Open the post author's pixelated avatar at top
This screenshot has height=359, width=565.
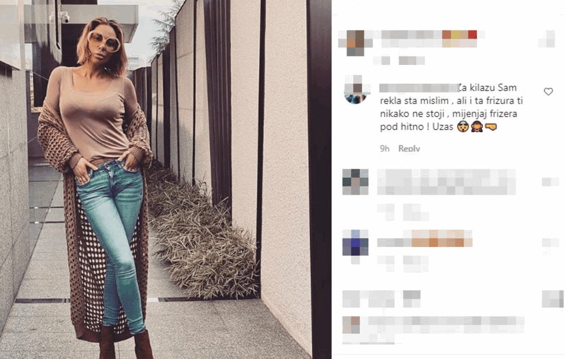pyautogui.click(x=355, y=43)
